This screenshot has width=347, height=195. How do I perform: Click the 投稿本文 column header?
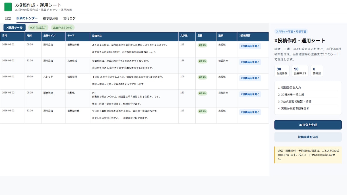click(134, 37)
